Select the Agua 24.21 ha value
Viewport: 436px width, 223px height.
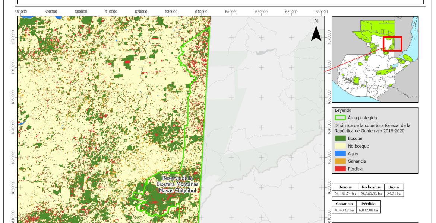394,193
